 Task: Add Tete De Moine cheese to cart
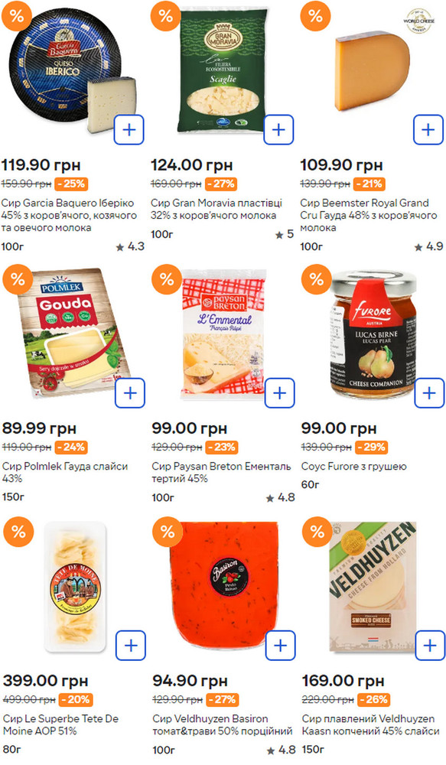[x=131, y=646]
